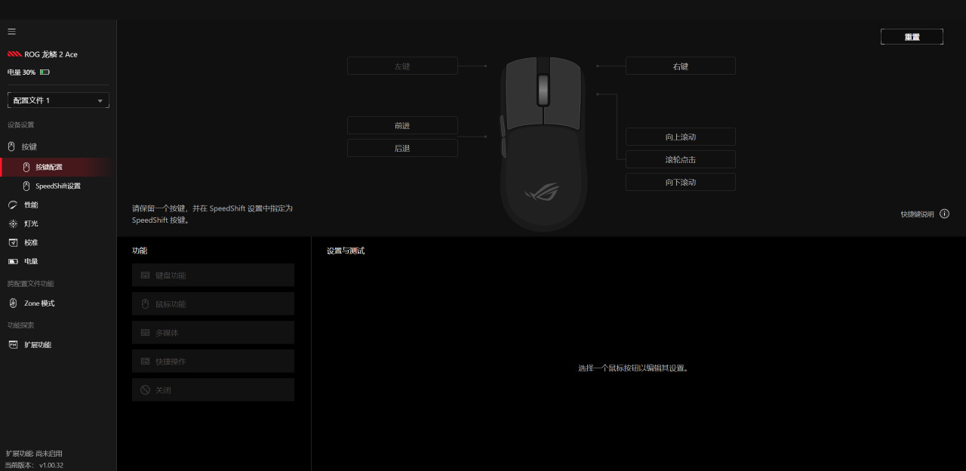Click the mouse icon in 鼠标功能
Viewport: 966px width, 471px height.
146,303
